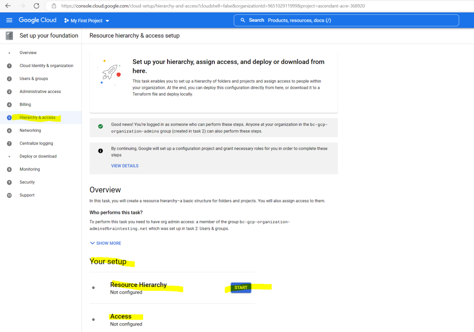Open Centralize logging step

point(36,144)
